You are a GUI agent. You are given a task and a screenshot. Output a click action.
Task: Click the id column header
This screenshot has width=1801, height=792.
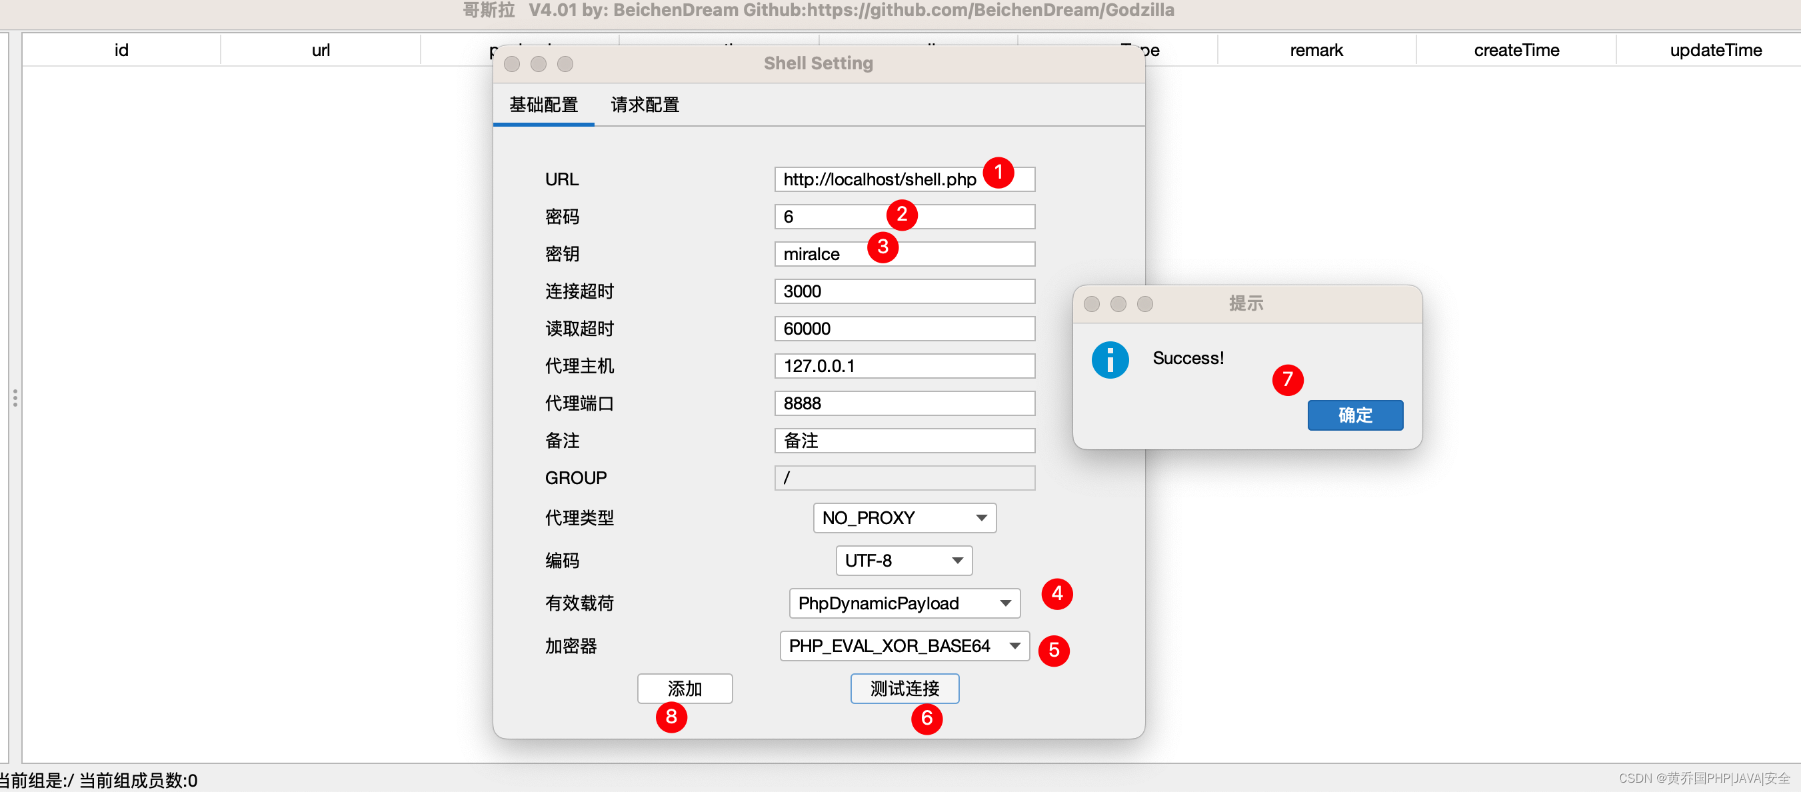tap(122, 50)
